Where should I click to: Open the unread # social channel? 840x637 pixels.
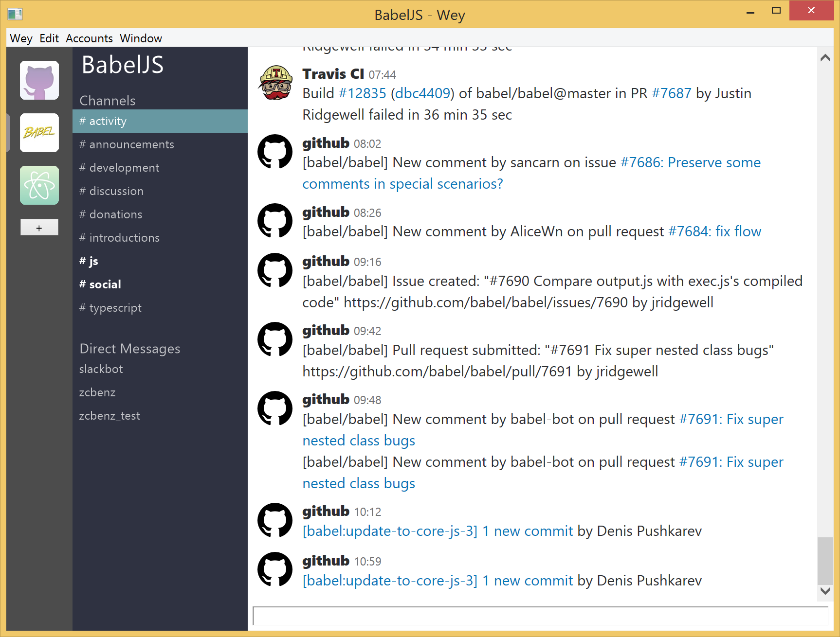(160, 284)
